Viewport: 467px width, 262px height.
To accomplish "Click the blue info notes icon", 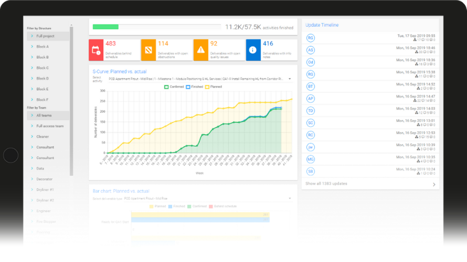I will [253, 50].
